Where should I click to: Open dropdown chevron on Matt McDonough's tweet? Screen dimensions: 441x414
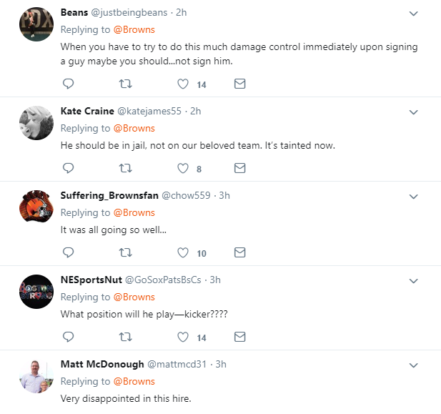click(413, 365)
